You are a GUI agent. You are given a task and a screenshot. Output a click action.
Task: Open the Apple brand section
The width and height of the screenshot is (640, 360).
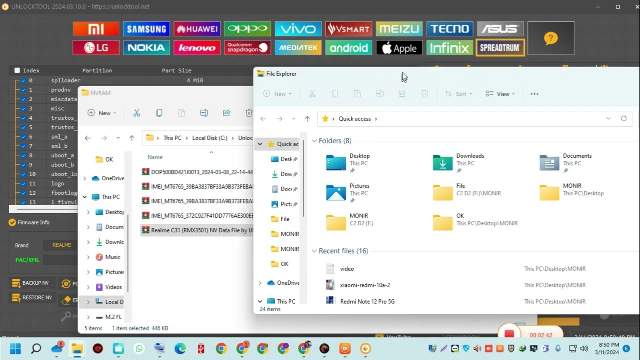(x=399, y=47)
